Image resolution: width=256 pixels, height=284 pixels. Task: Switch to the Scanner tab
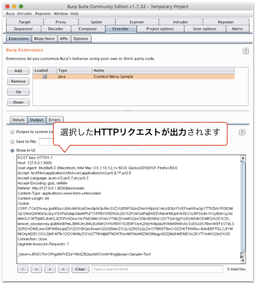137,22
